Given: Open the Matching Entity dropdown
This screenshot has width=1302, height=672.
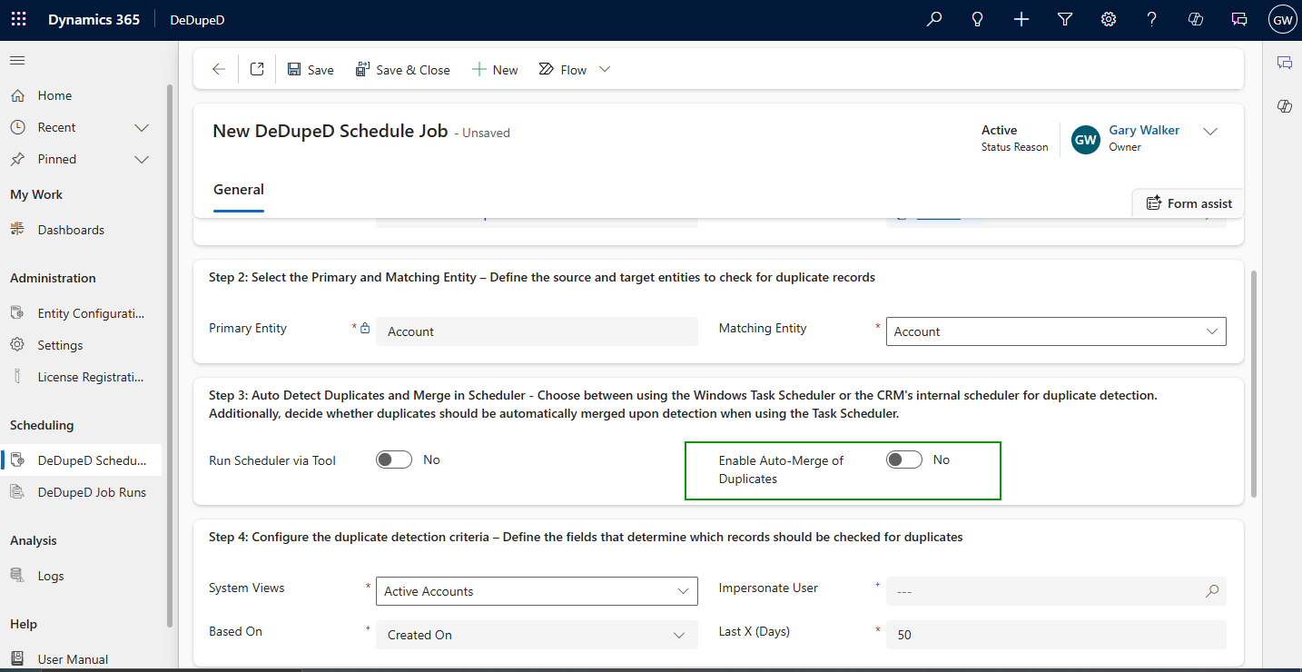Looking at the screenshot, I should point(1055,331).
